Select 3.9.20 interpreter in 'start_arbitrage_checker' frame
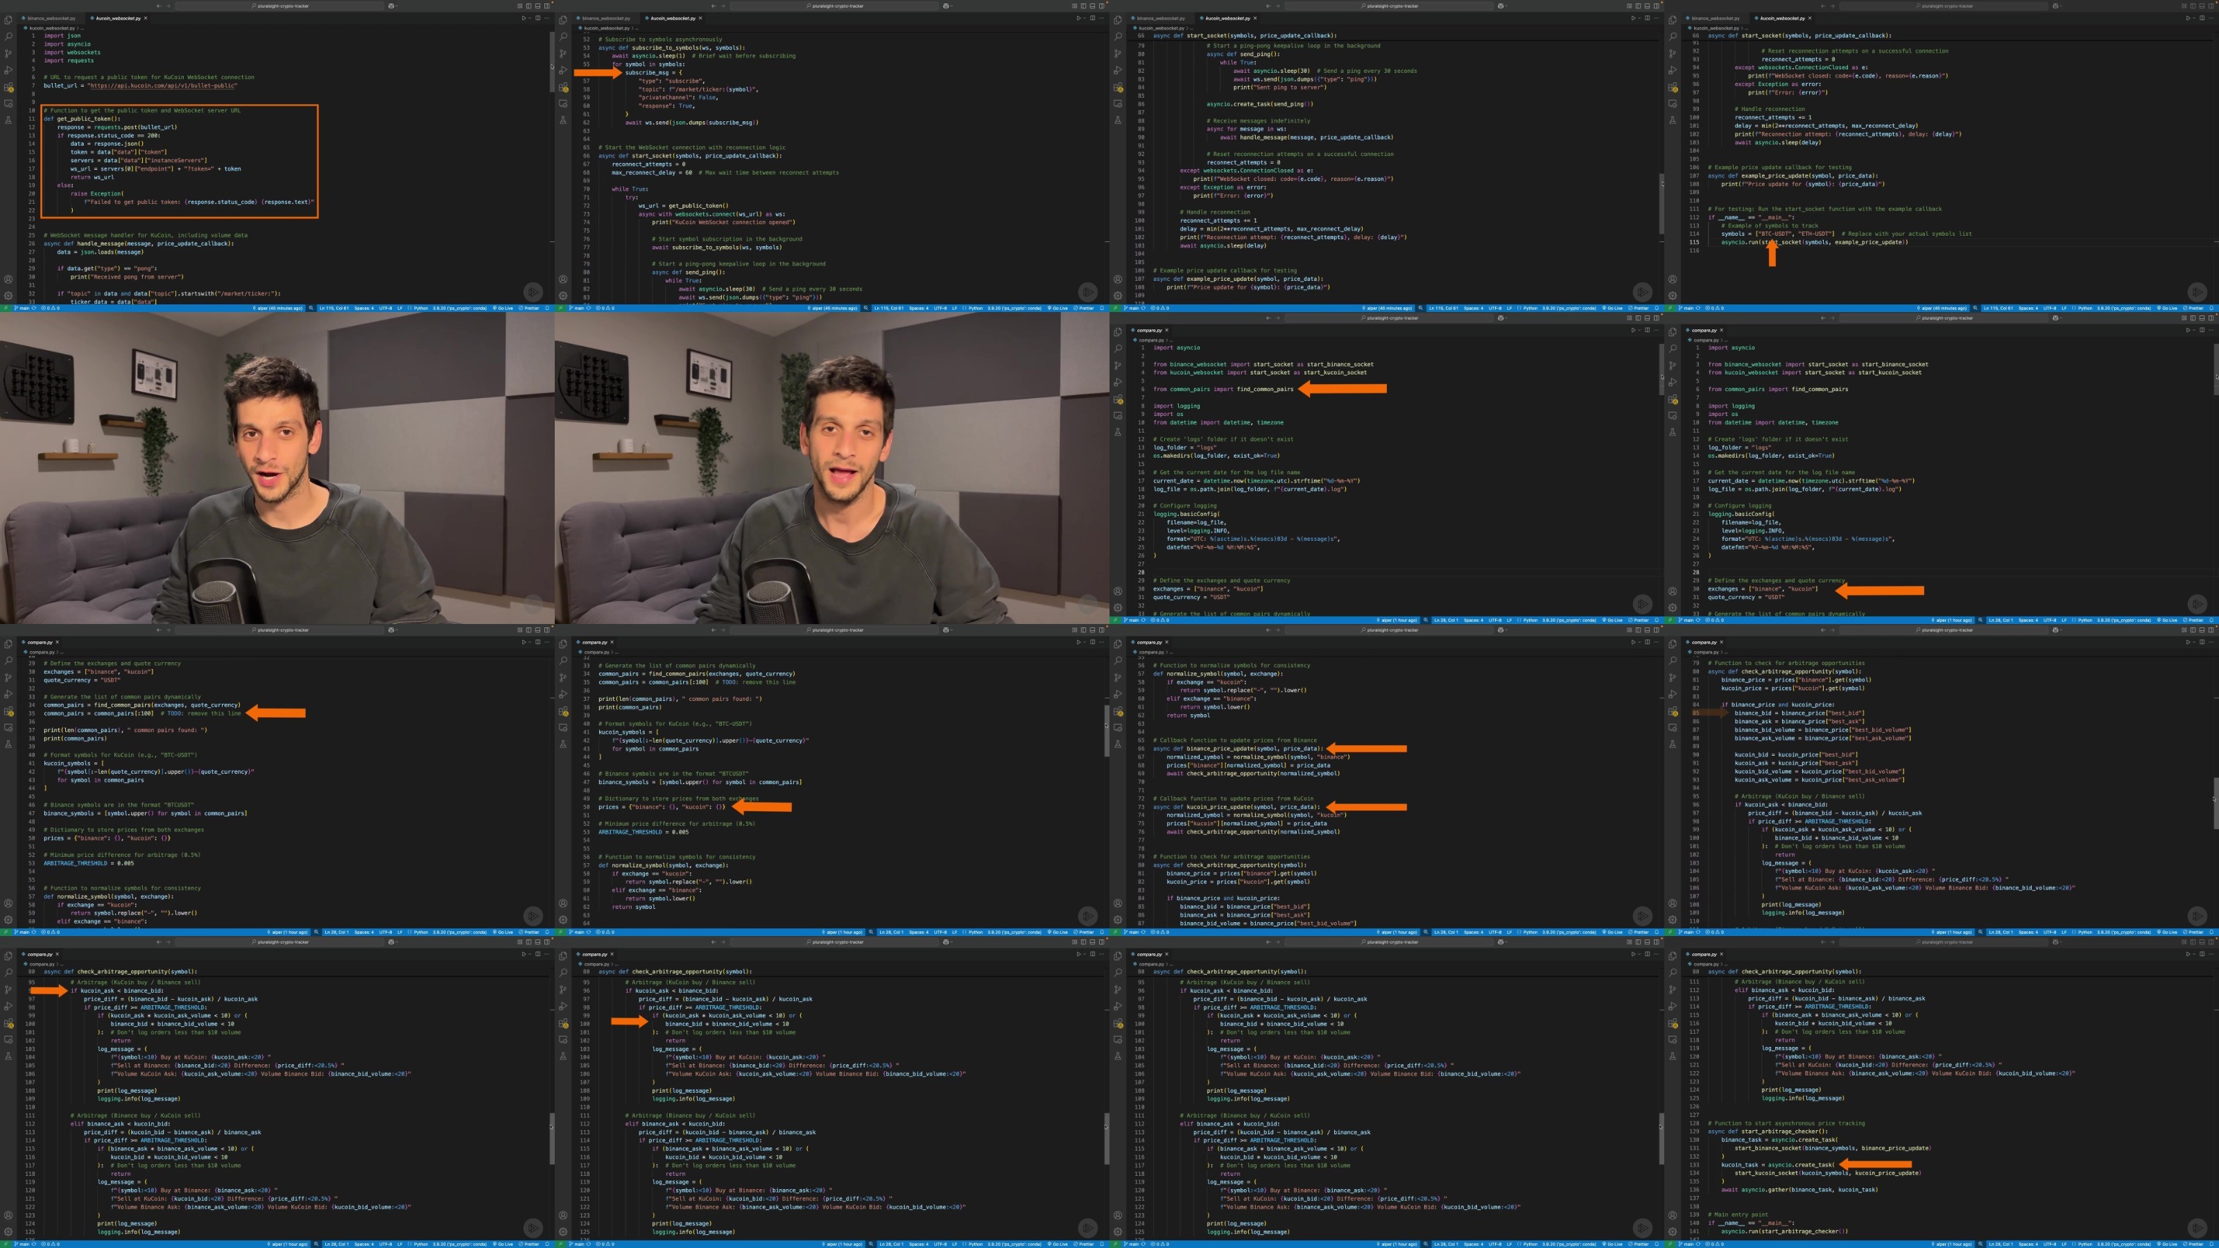The image size is (2219, 1248). 2124,1244
